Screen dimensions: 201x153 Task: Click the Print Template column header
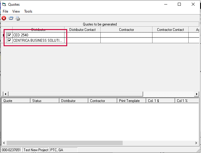pos(131,101)
